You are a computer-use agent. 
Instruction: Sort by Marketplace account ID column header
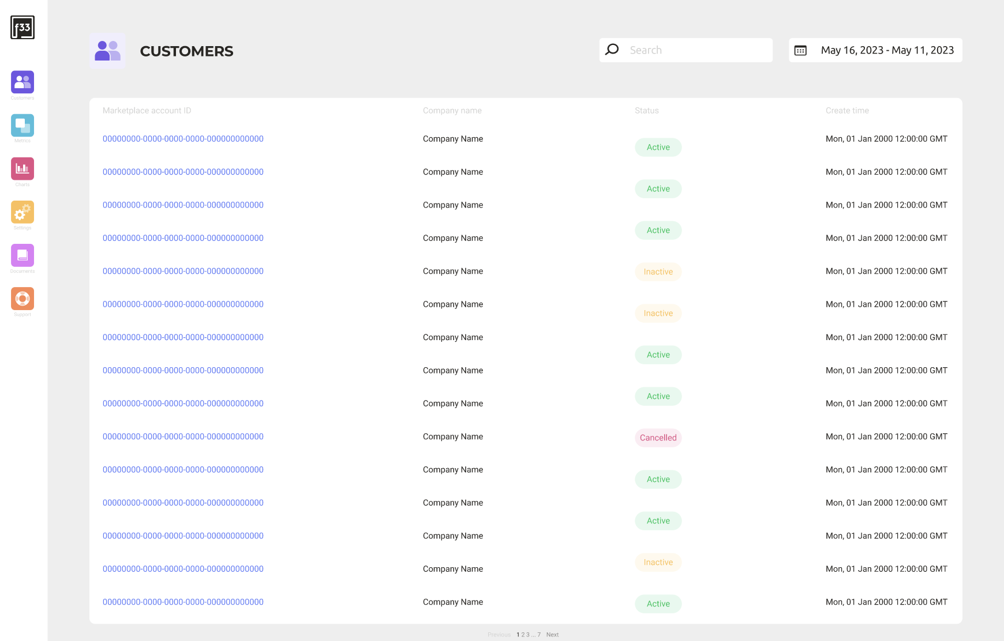coord(147,111)
